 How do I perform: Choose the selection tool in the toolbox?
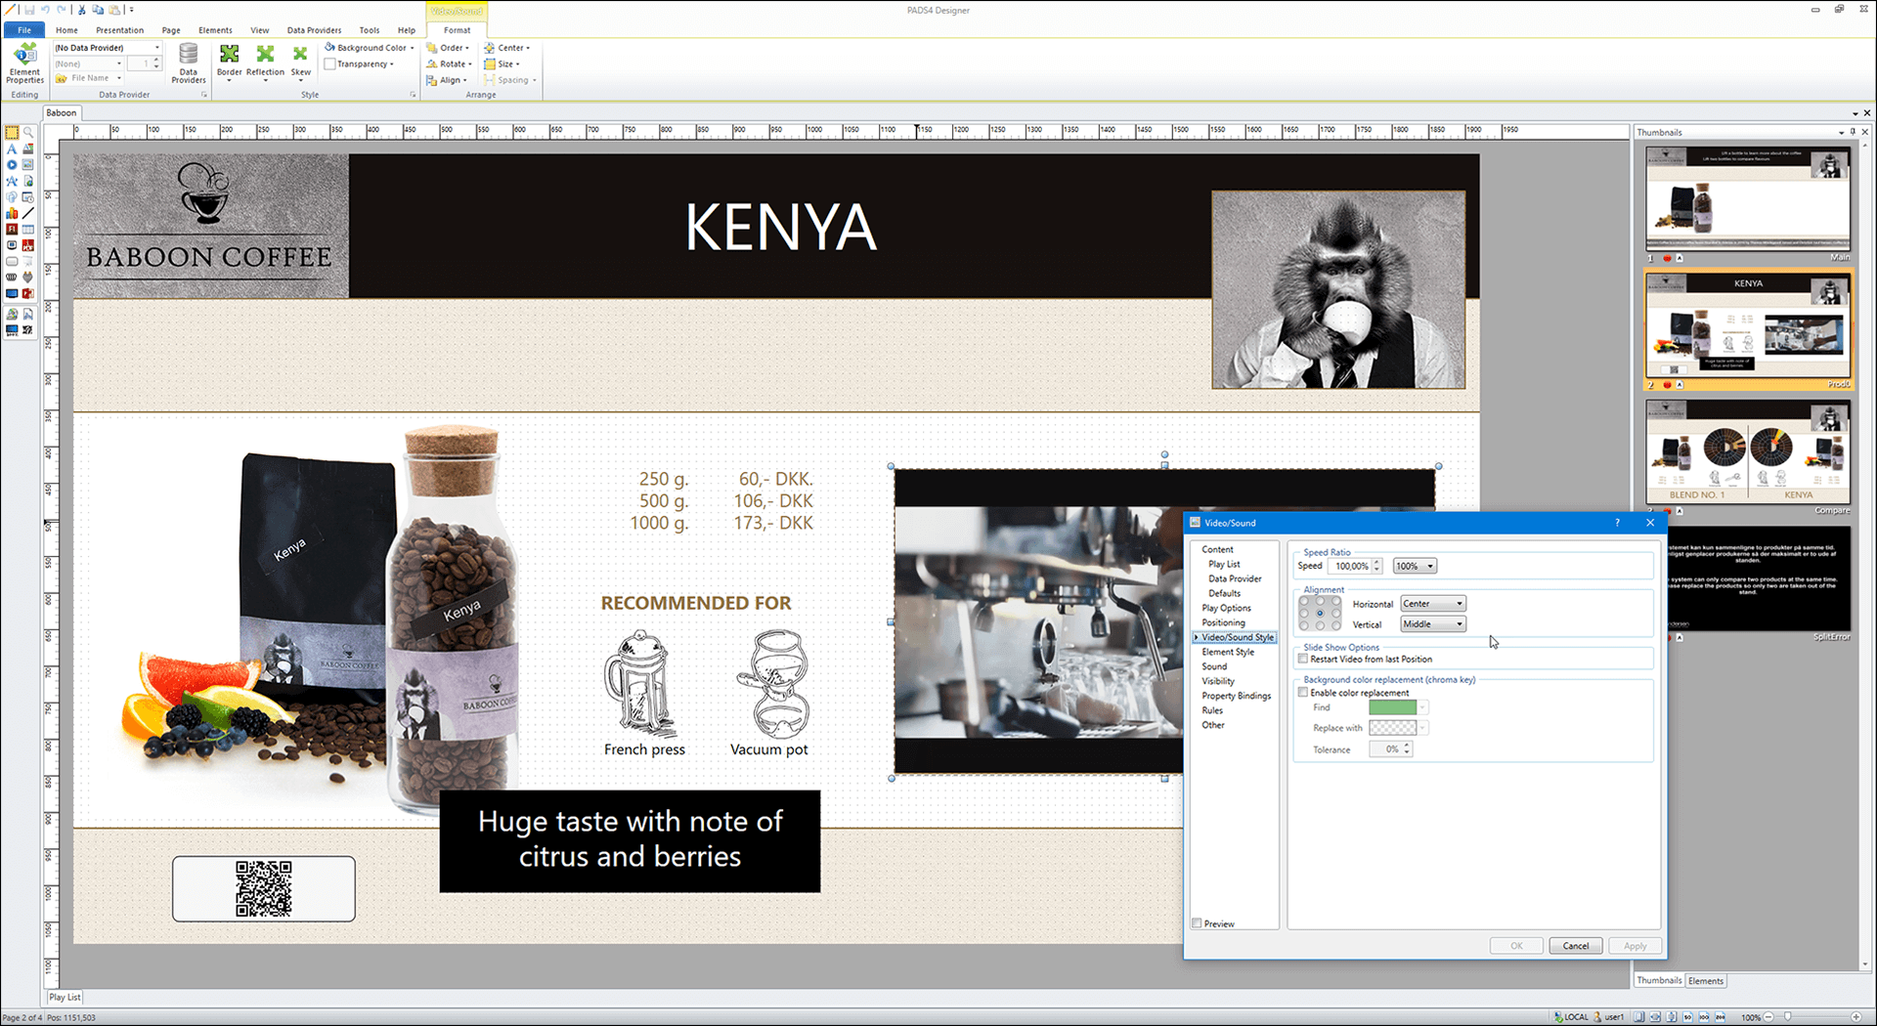12,133
